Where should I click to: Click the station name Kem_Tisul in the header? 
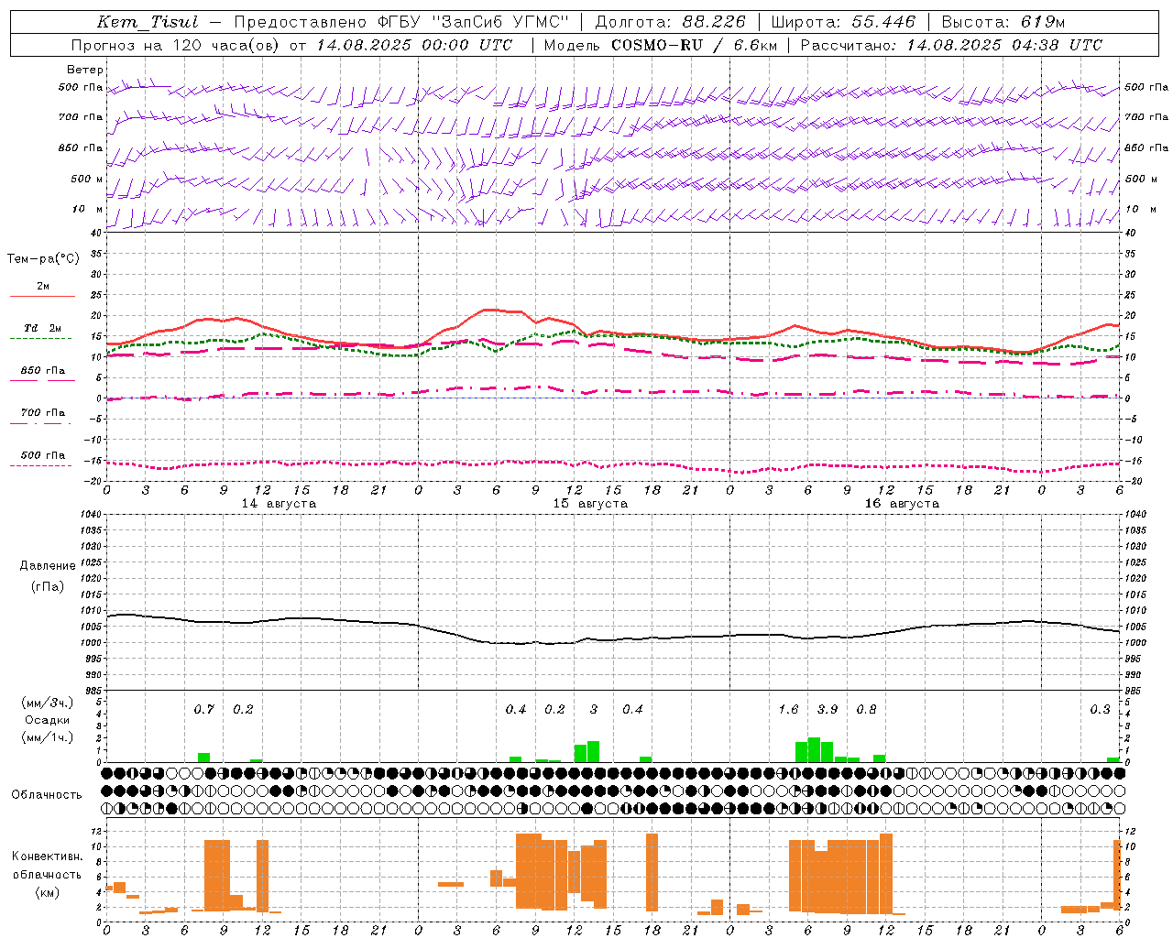pyautogui.click(x=148, y=22)
